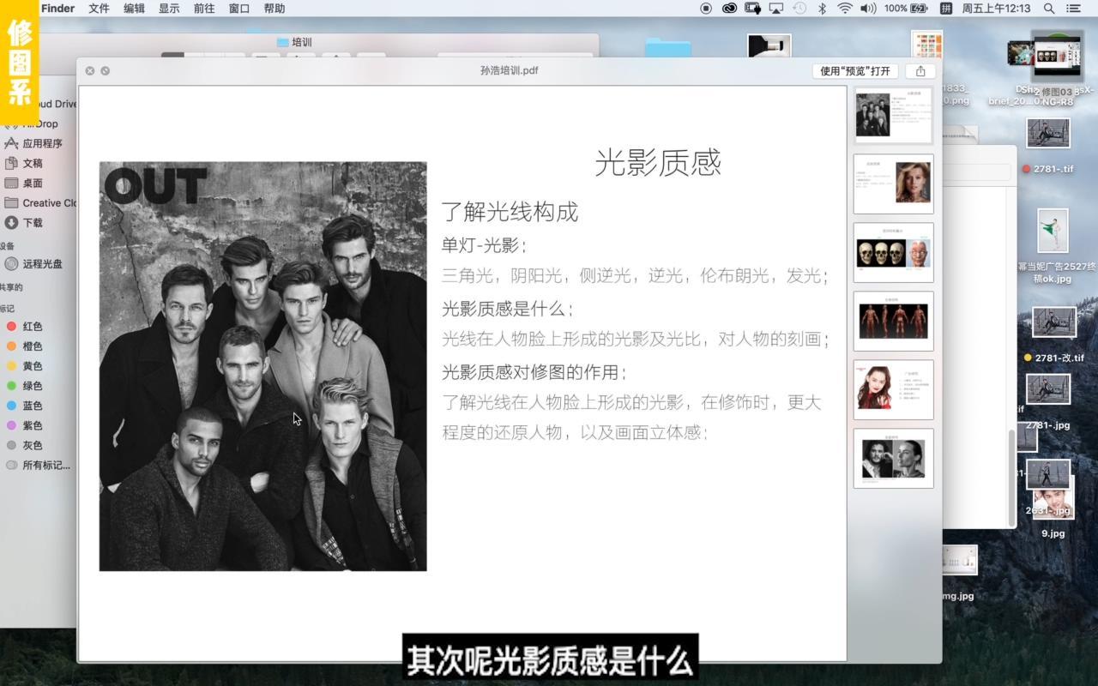
Task: Open the 帮助 menu
Action: point(274,9)
